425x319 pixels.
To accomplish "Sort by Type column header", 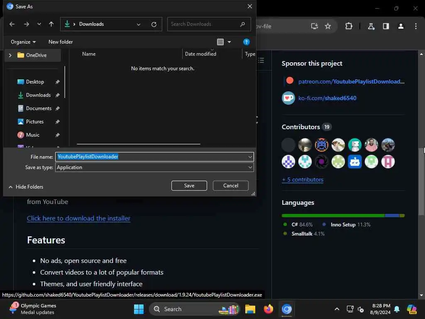I will (x=249, y=54).
